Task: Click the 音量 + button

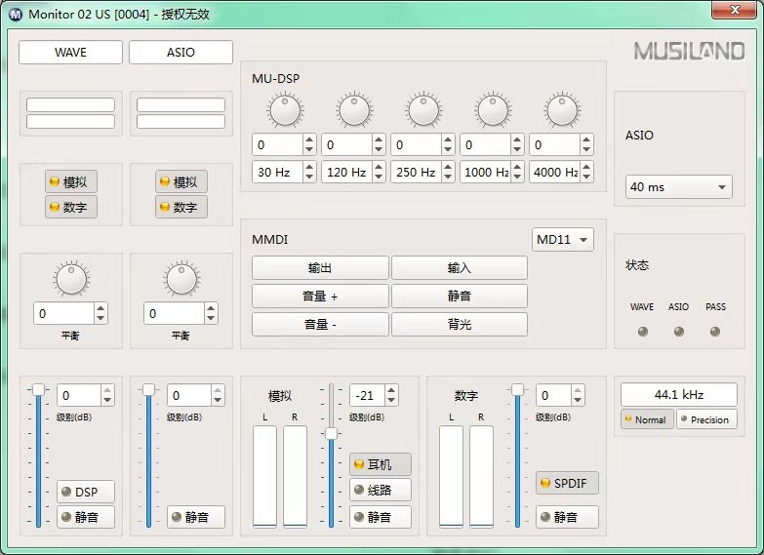Action: (320, 297)
